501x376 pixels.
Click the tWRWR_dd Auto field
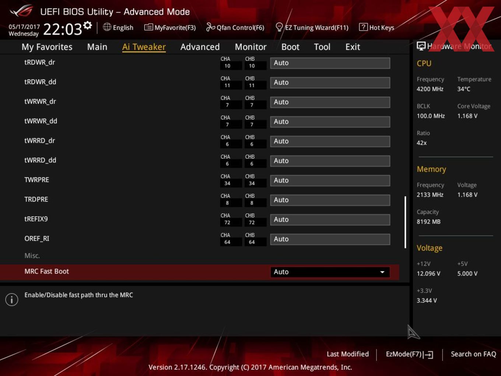(330, 122)
